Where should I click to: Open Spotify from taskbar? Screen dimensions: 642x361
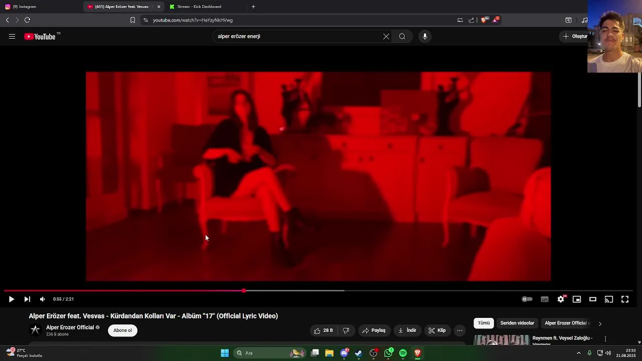[x=403, y=353]
